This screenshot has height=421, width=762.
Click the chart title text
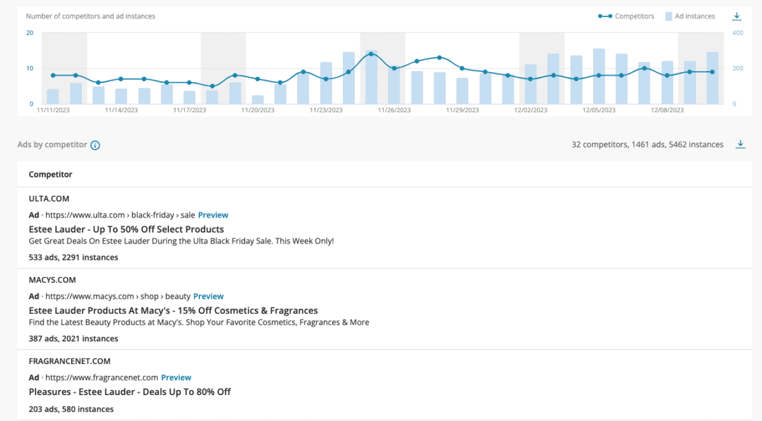[x=90, y=16]
